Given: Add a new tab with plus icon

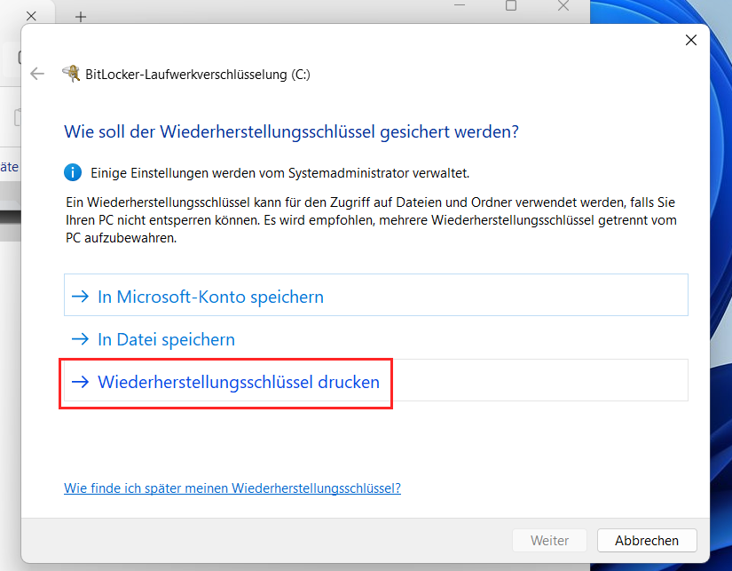Looking at the screenshot, I should [81, 17].
